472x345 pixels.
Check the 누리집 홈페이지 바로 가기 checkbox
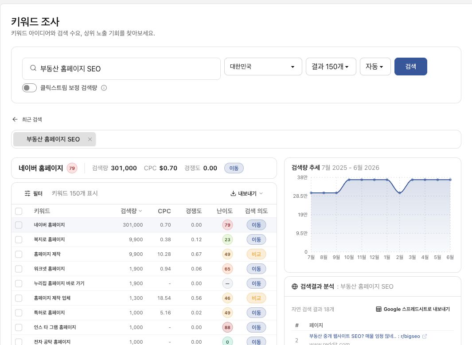19,283
